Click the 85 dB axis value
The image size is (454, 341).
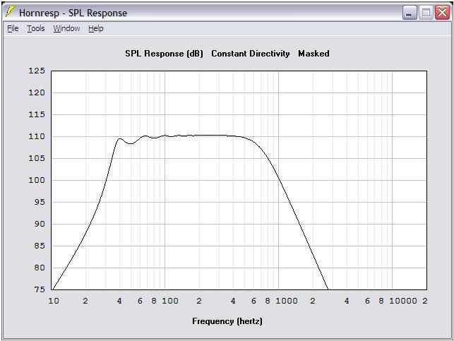40,246
